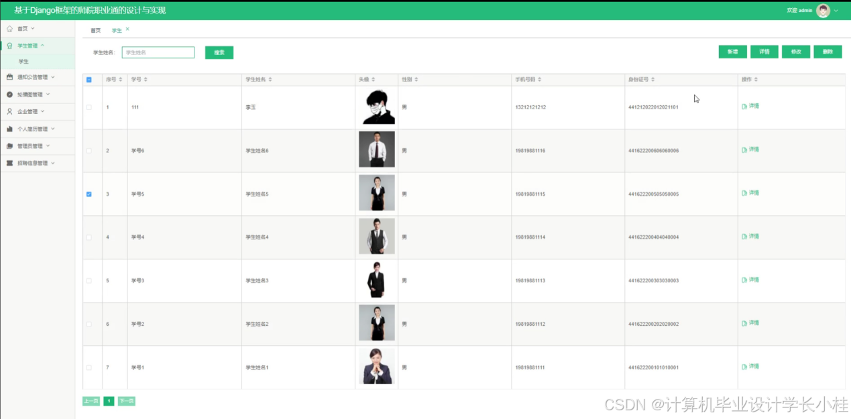Click the 新增 button
The width and height of the screenshot is (851, 419).
coord(733,52)
